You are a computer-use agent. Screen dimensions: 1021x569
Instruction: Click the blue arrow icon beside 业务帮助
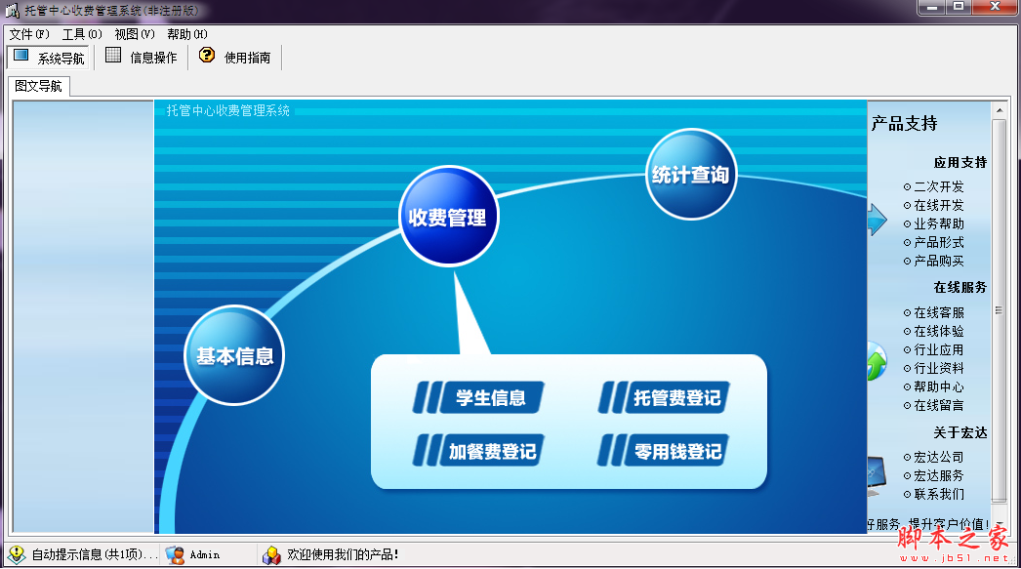[878, 220]
